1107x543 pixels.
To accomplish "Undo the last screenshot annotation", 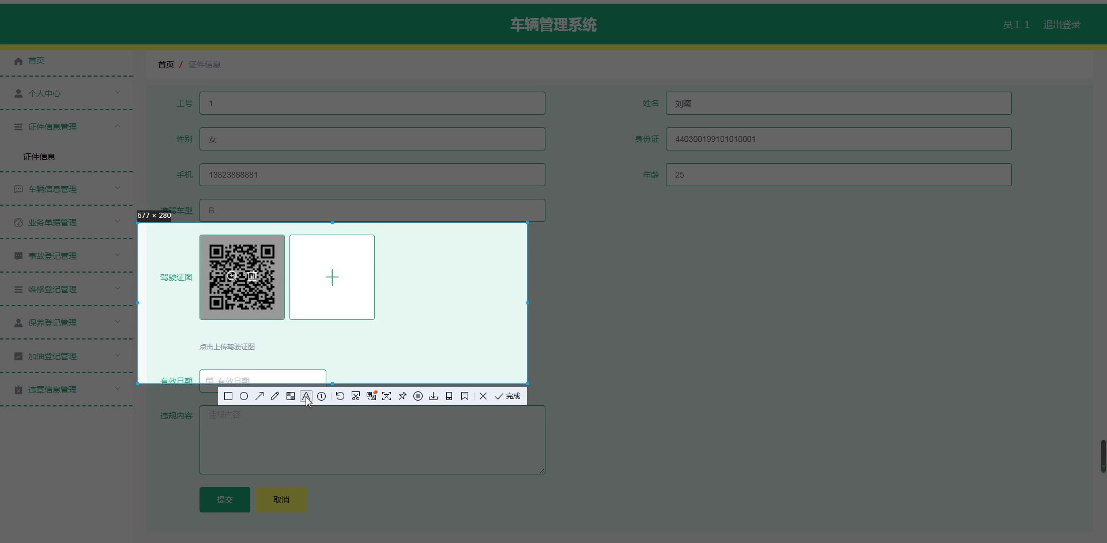I will point(340,396).
